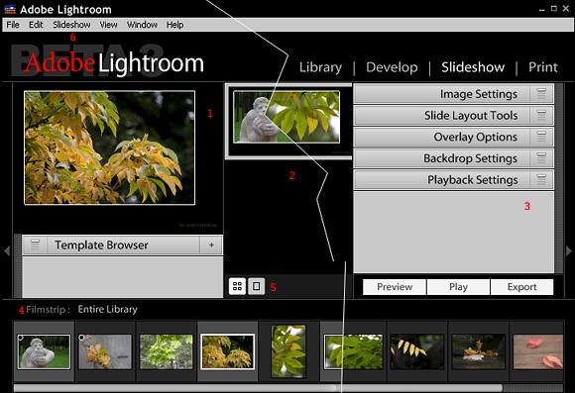Click the grip icon on Image Settings
Screen dimensions: 575x393
click(x=541, y=94)
